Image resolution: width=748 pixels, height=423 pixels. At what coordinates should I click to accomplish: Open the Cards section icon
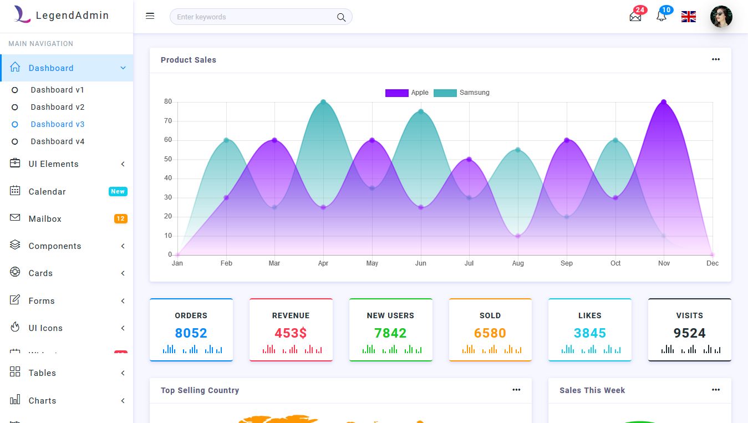point(14,273)
